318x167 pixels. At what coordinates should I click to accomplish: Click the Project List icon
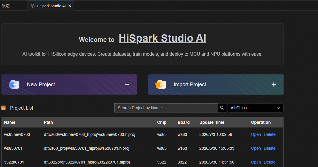3,108
